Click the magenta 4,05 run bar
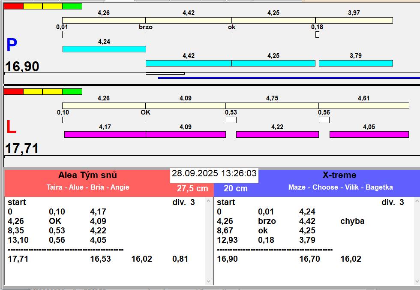This screenshot has width=420, height=290. (x=369, y=134)
